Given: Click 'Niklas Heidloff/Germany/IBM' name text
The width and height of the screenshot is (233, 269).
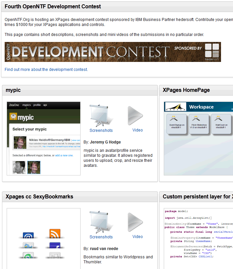Looking at the screenshot, I should pos(50,140).
